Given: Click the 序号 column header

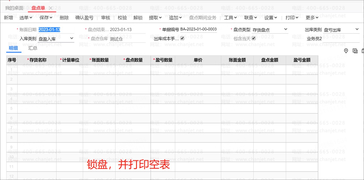Looking at the screenshot, I should (12, 60).
